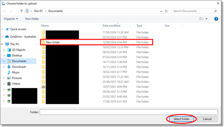The image size is (224, 127).
Task: Select Desktop in the navigation pane
Action: click(17, 55)
